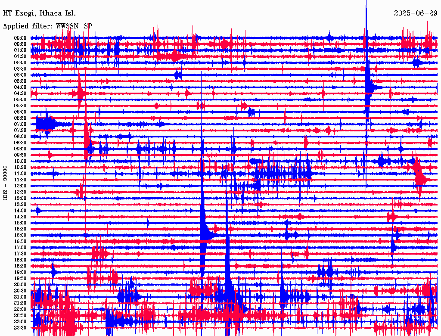The width and height of the screenshot is (441, 336).
Task: Select the 13:30 time label
Action: coord(20,205)
